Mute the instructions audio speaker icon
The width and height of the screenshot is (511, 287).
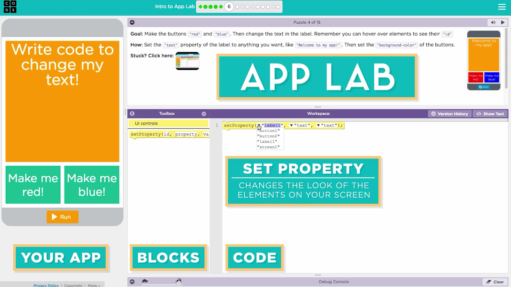click(493, 22)
